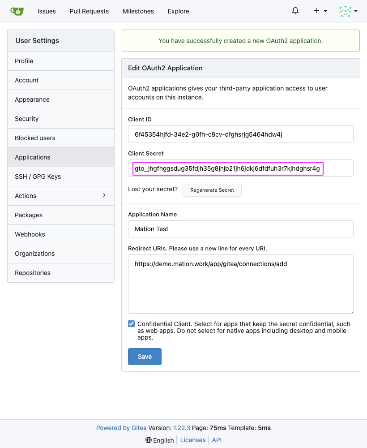
Task: Click the OAuth2 success message banner
Action: tap(241, 41)
